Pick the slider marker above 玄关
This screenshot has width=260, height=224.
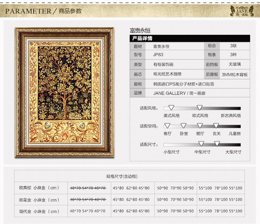pos(216,125)
